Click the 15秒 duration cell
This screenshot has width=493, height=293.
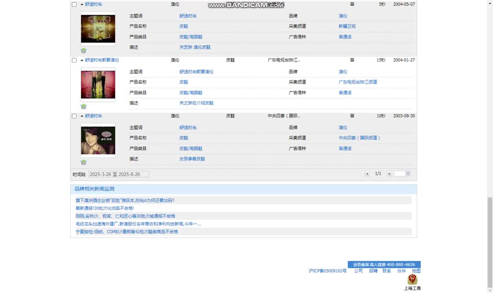[x=381, y=60]
